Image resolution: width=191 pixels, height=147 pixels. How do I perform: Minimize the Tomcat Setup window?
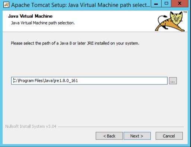pyautogui.click(x=156, y=4)
